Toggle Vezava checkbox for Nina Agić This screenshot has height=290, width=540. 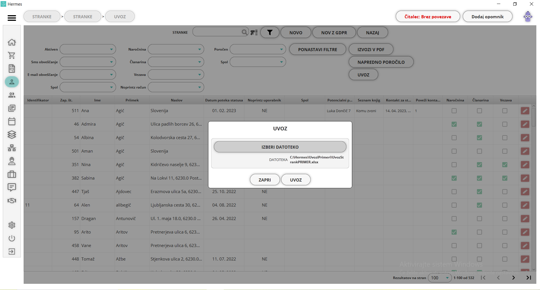click(x=505, y=165)
